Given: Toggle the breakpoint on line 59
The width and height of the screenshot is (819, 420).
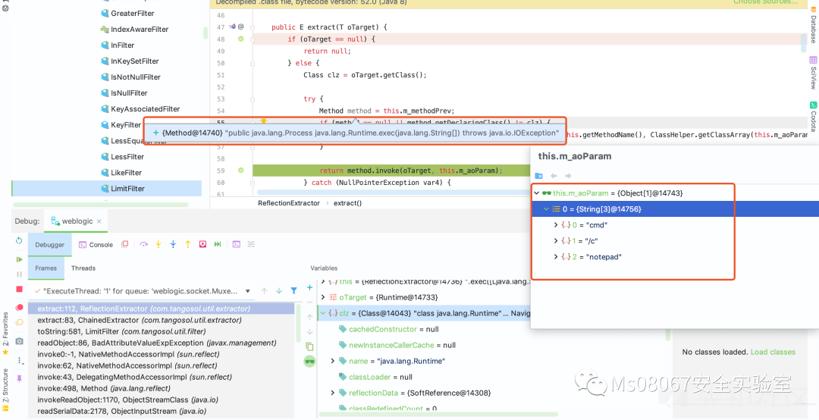Looking at the screenshot, I should [x=241, y=171].
